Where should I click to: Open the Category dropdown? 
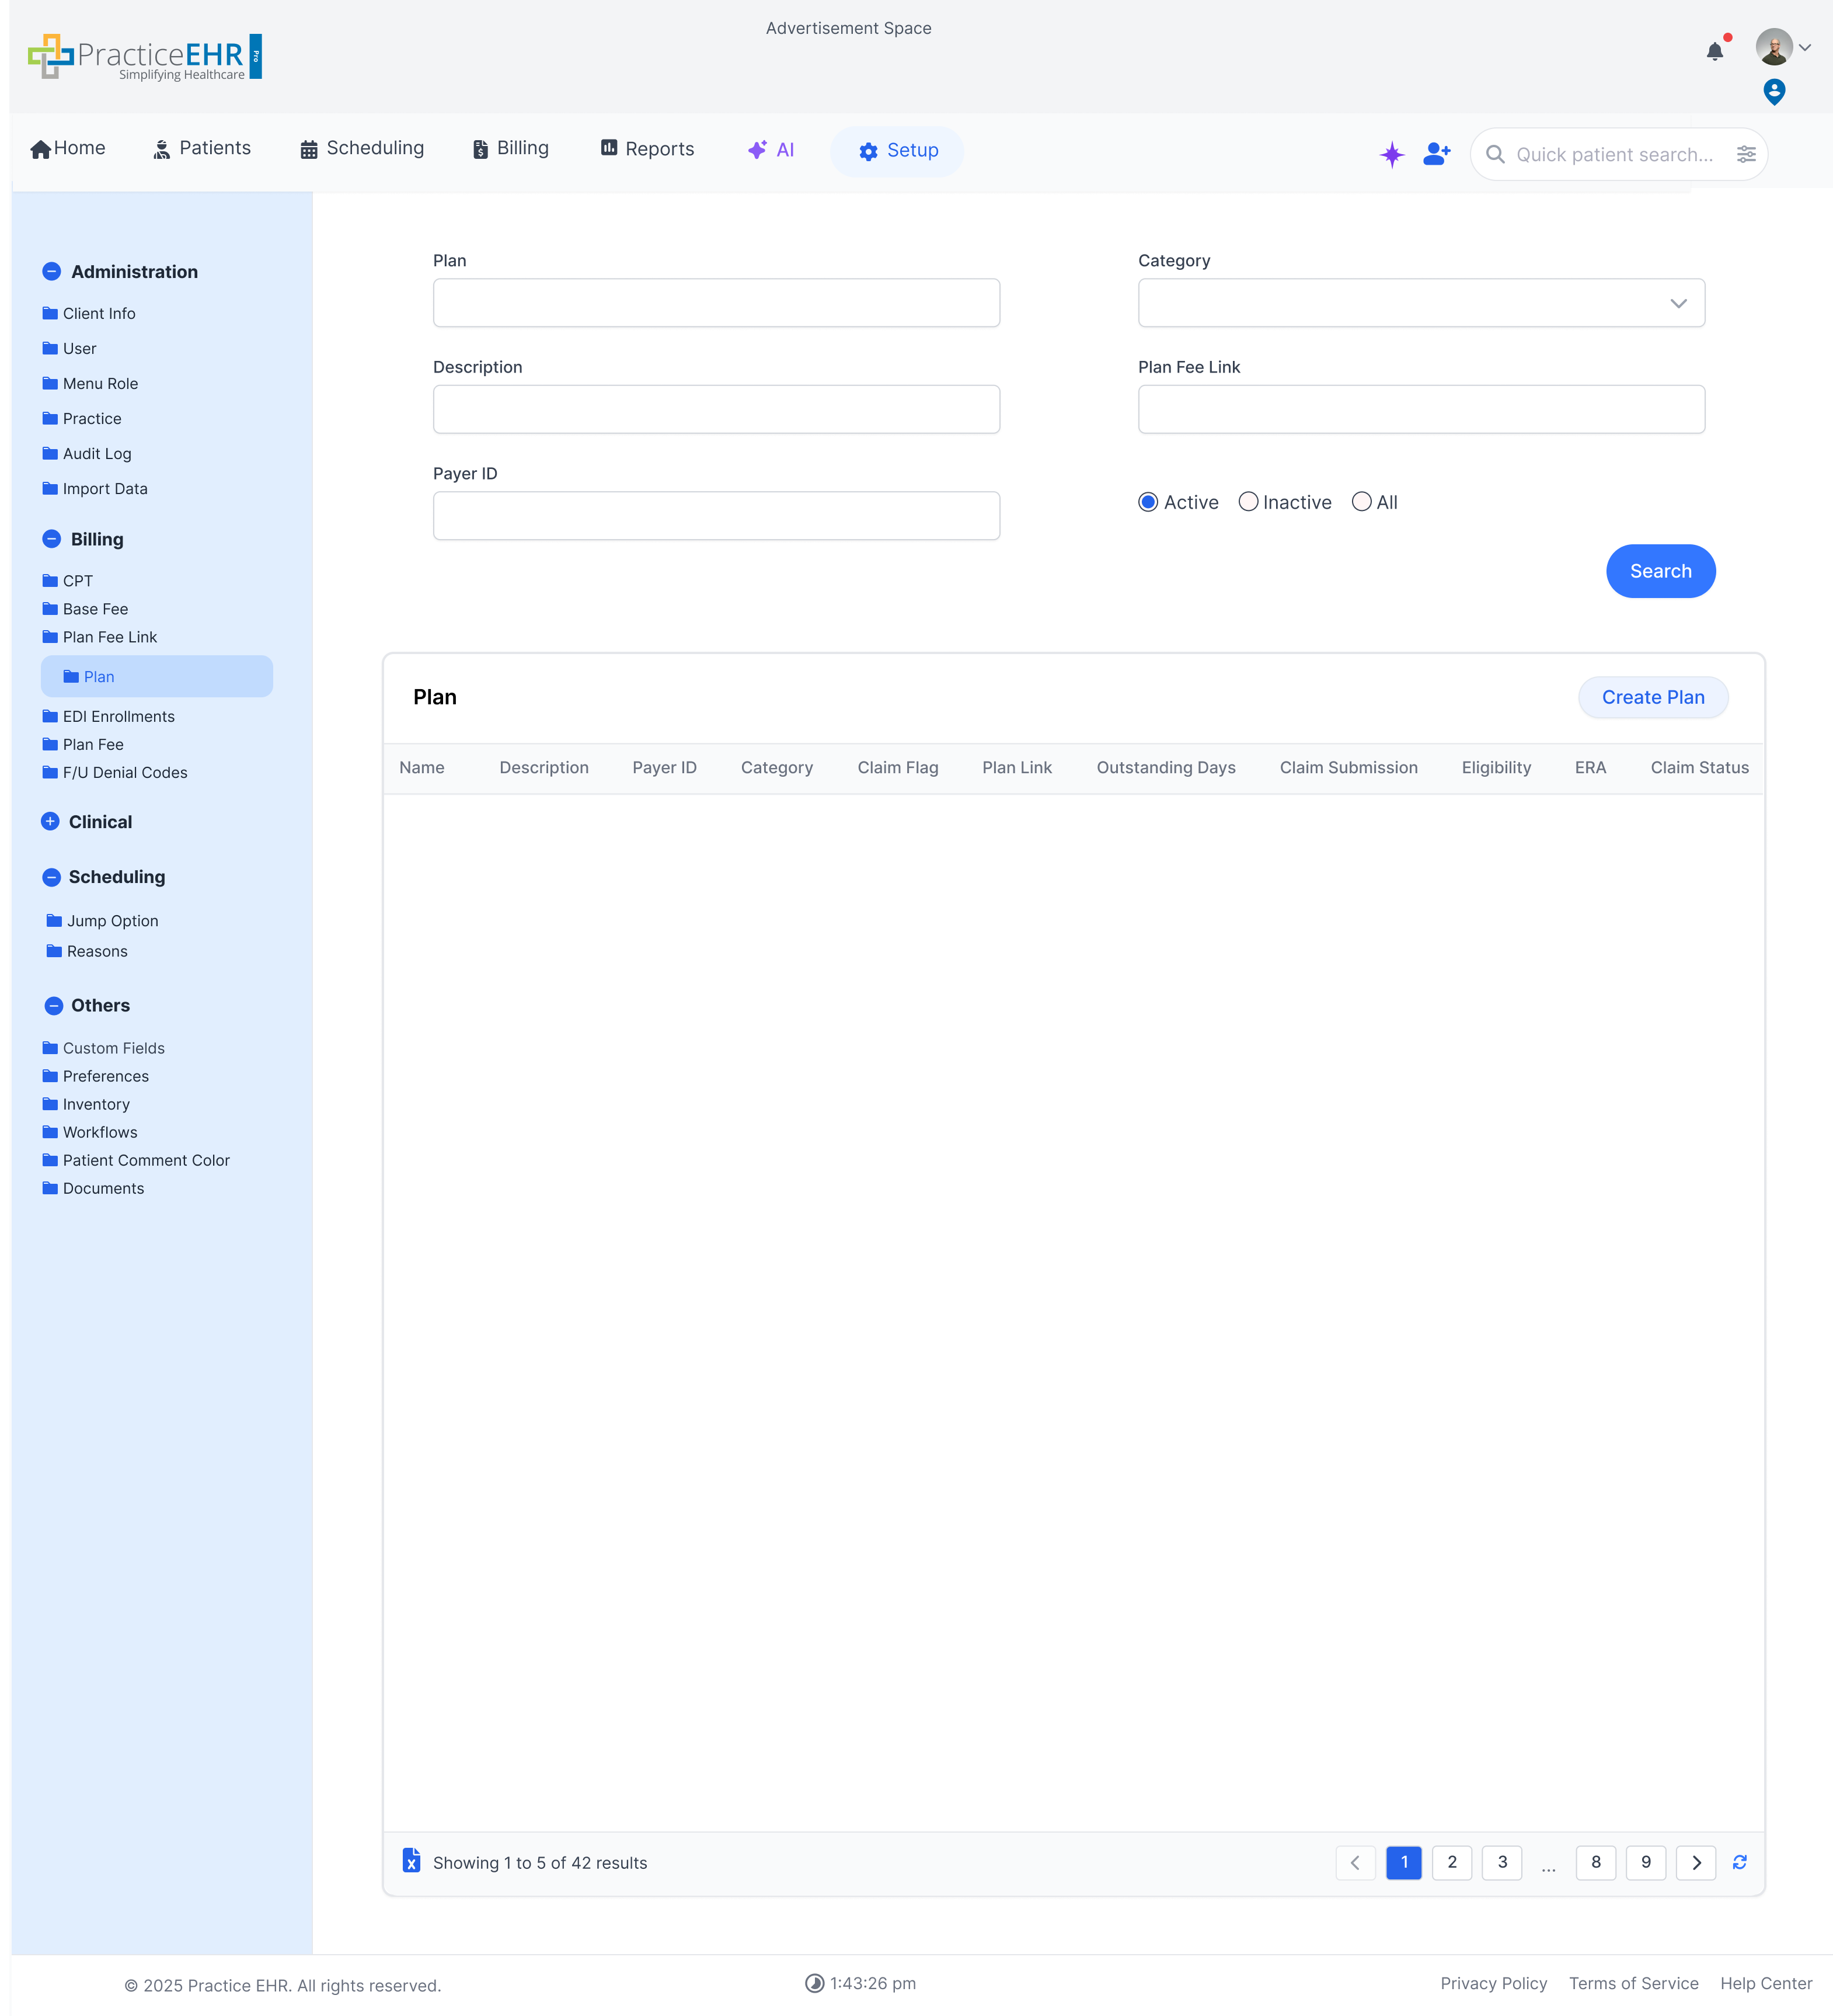coord(1678,303)
